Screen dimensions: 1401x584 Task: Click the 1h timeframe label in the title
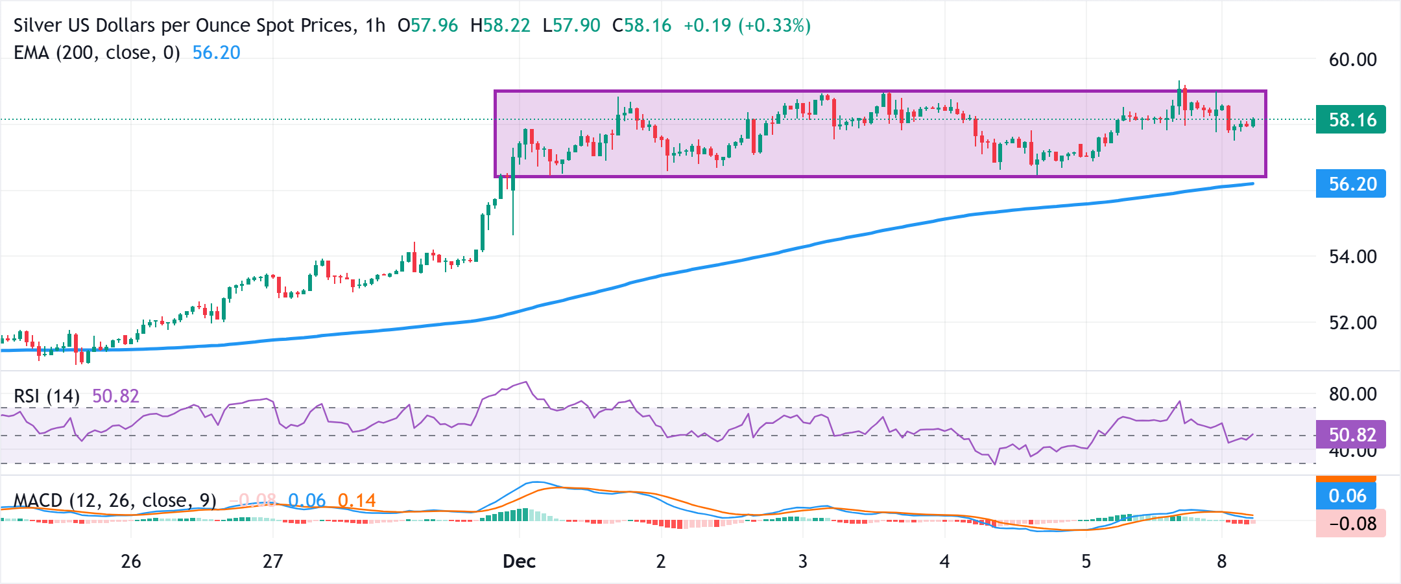[x=377, y=25]
